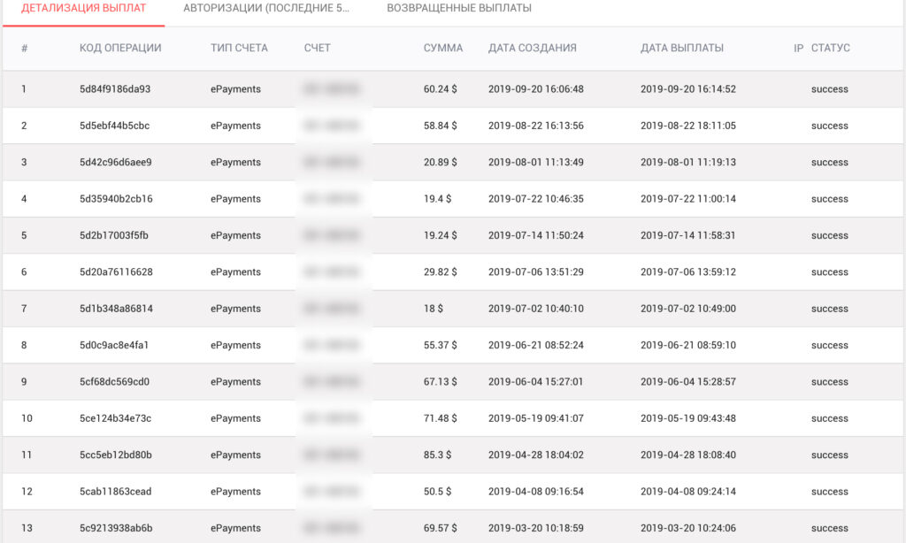Click the Дата создания column header
906x543 pixels.
tap(533, 48)
